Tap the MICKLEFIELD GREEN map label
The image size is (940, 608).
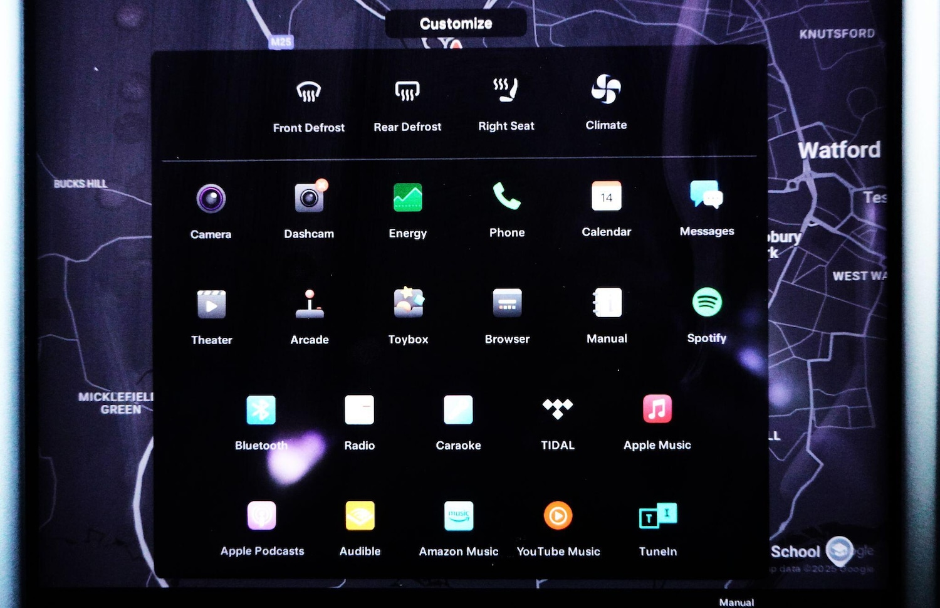coord(117,403)
